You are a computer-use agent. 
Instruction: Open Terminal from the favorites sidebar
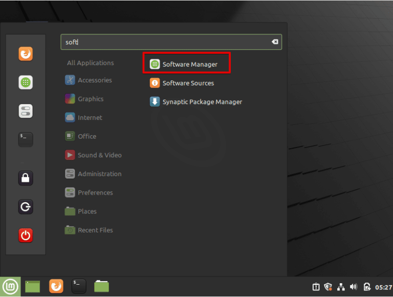26,139
